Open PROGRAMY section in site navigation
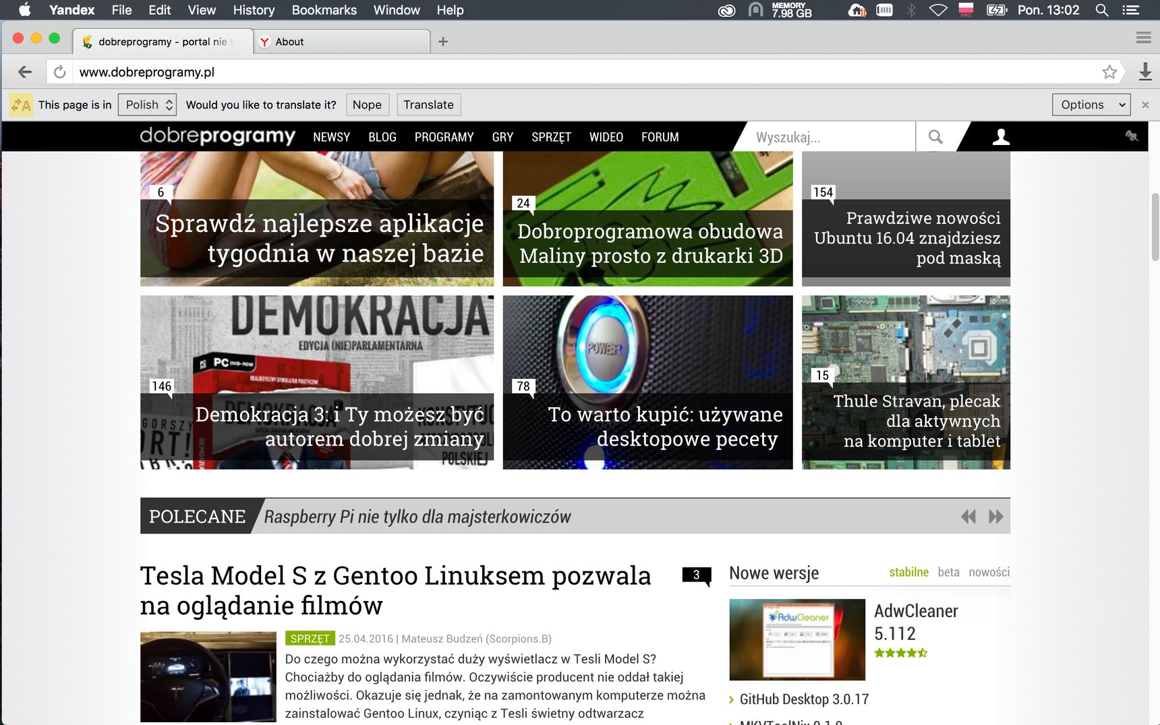1160x725 pixels. [x=444, y=137]
